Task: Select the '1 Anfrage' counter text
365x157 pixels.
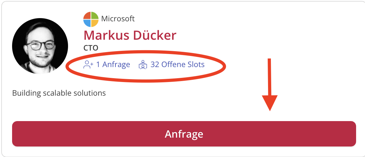Action: click(x=113, y=65)
